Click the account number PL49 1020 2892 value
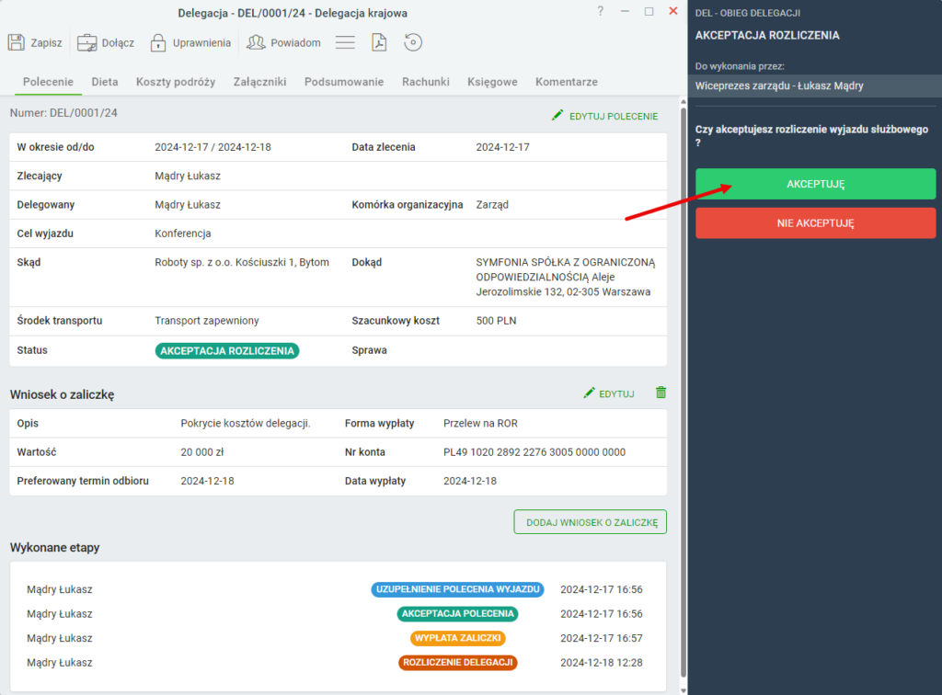The width and height of the screenshot is (942, 695). (534, 452)
